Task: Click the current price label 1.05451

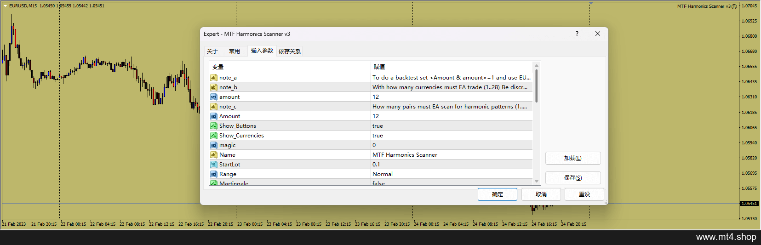Action: 749,203
